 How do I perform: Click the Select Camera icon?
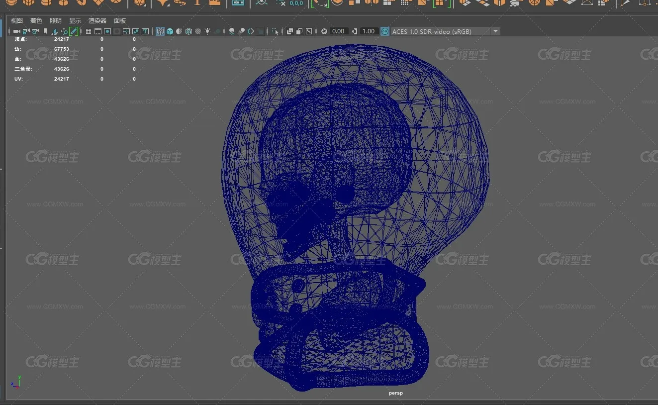click(x=17, y=31)
